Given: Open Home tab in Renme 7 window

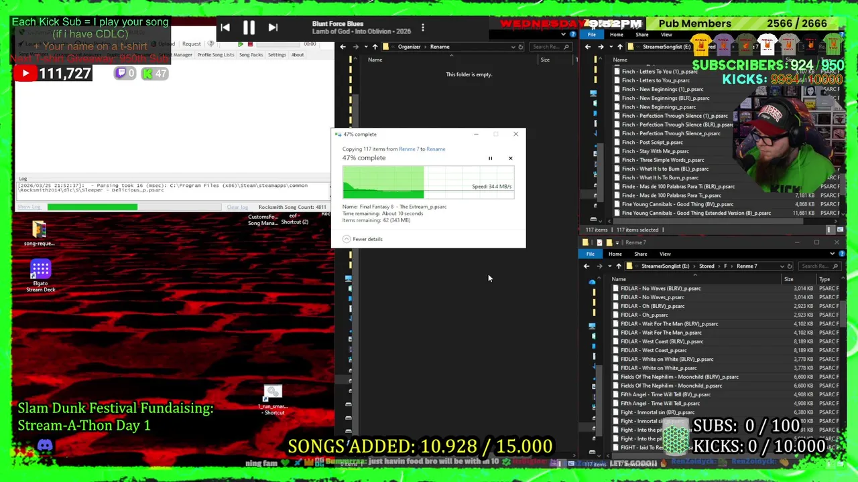Looking at the screenshot, I should 615,254.
